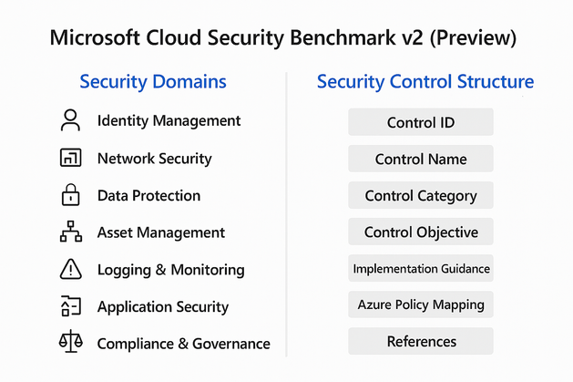Click the Identity Management person icon
Viewport: 573px width, 382px height.
pos(70,120)
